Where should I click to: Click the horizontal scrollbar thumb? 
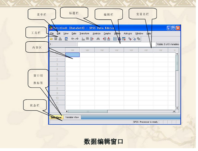coord(88,111)
